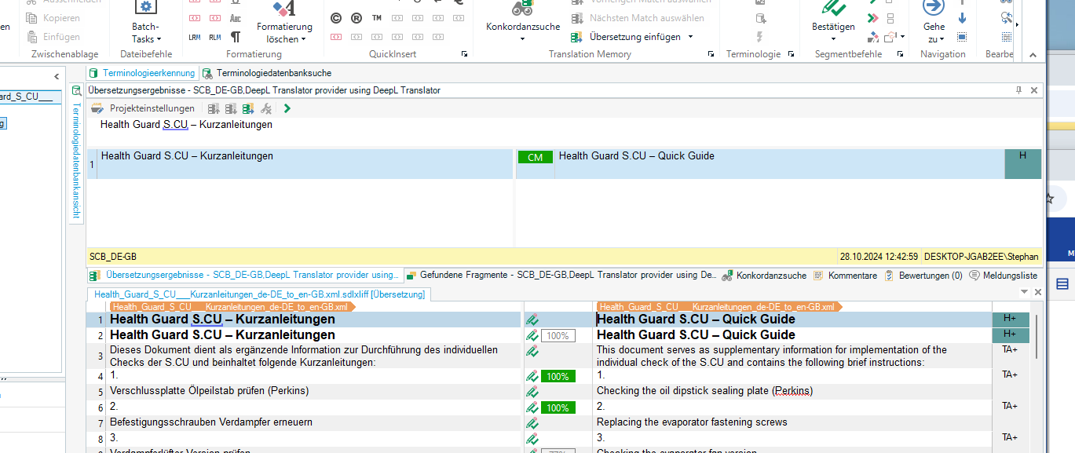The image size is (1075, 453).
Task: Click the green 100% match score of segment 4
Action: tap(558, 376)
